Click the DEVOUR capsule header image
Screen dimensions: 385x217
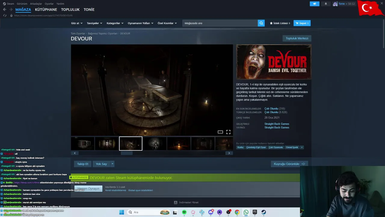click(x=274, y=62)
